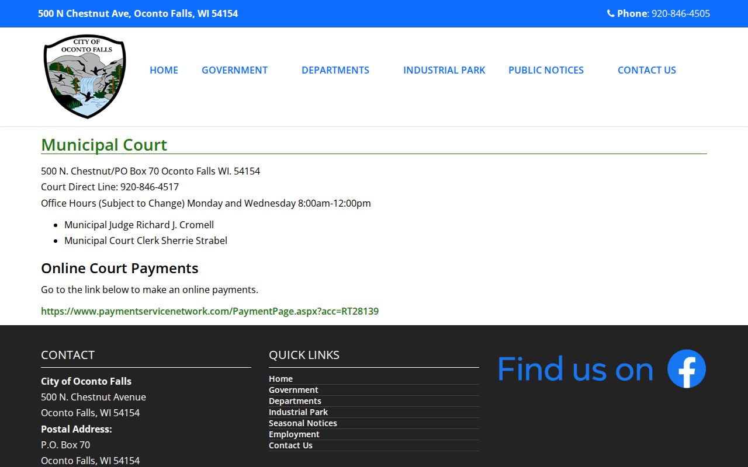Go to the HOME menu item

(x=164, y=70)
